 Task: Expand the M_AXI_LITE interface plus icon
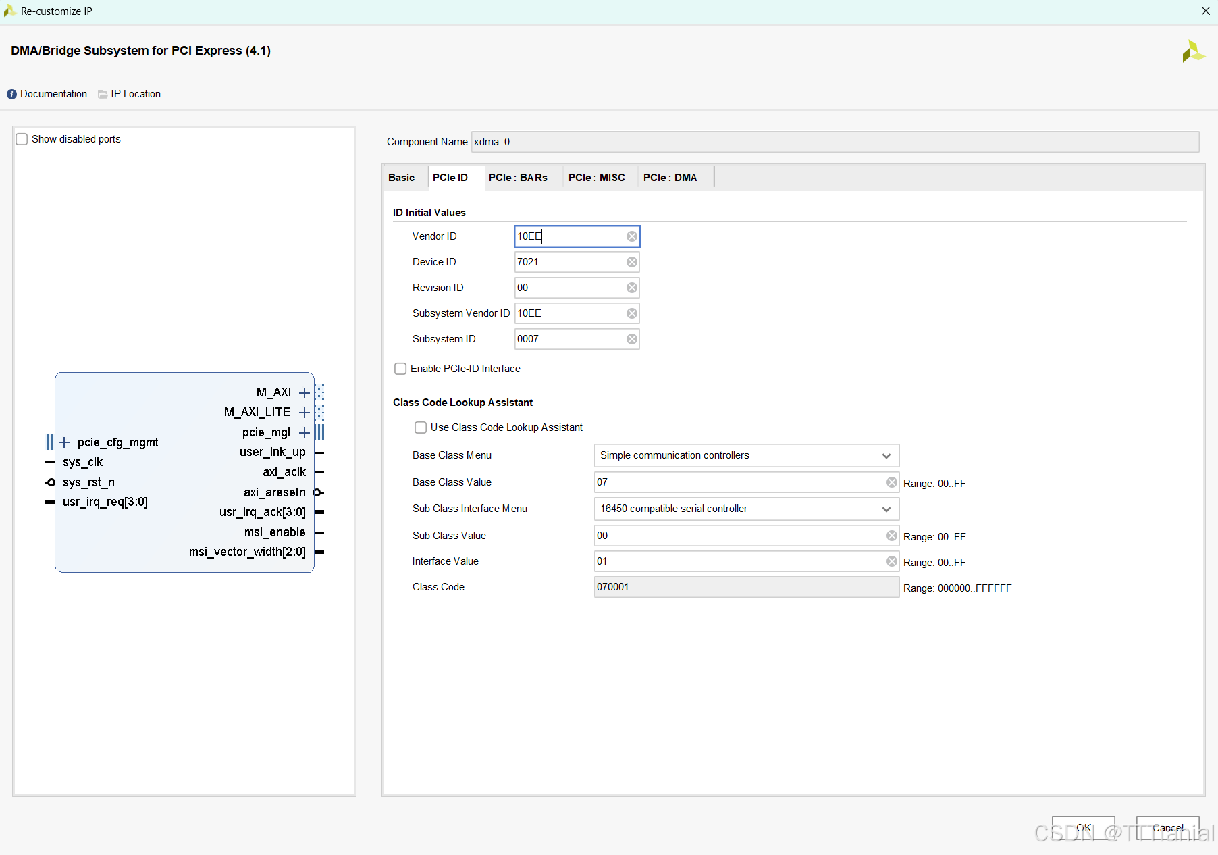pyautogui.click(x=304, y=412)
